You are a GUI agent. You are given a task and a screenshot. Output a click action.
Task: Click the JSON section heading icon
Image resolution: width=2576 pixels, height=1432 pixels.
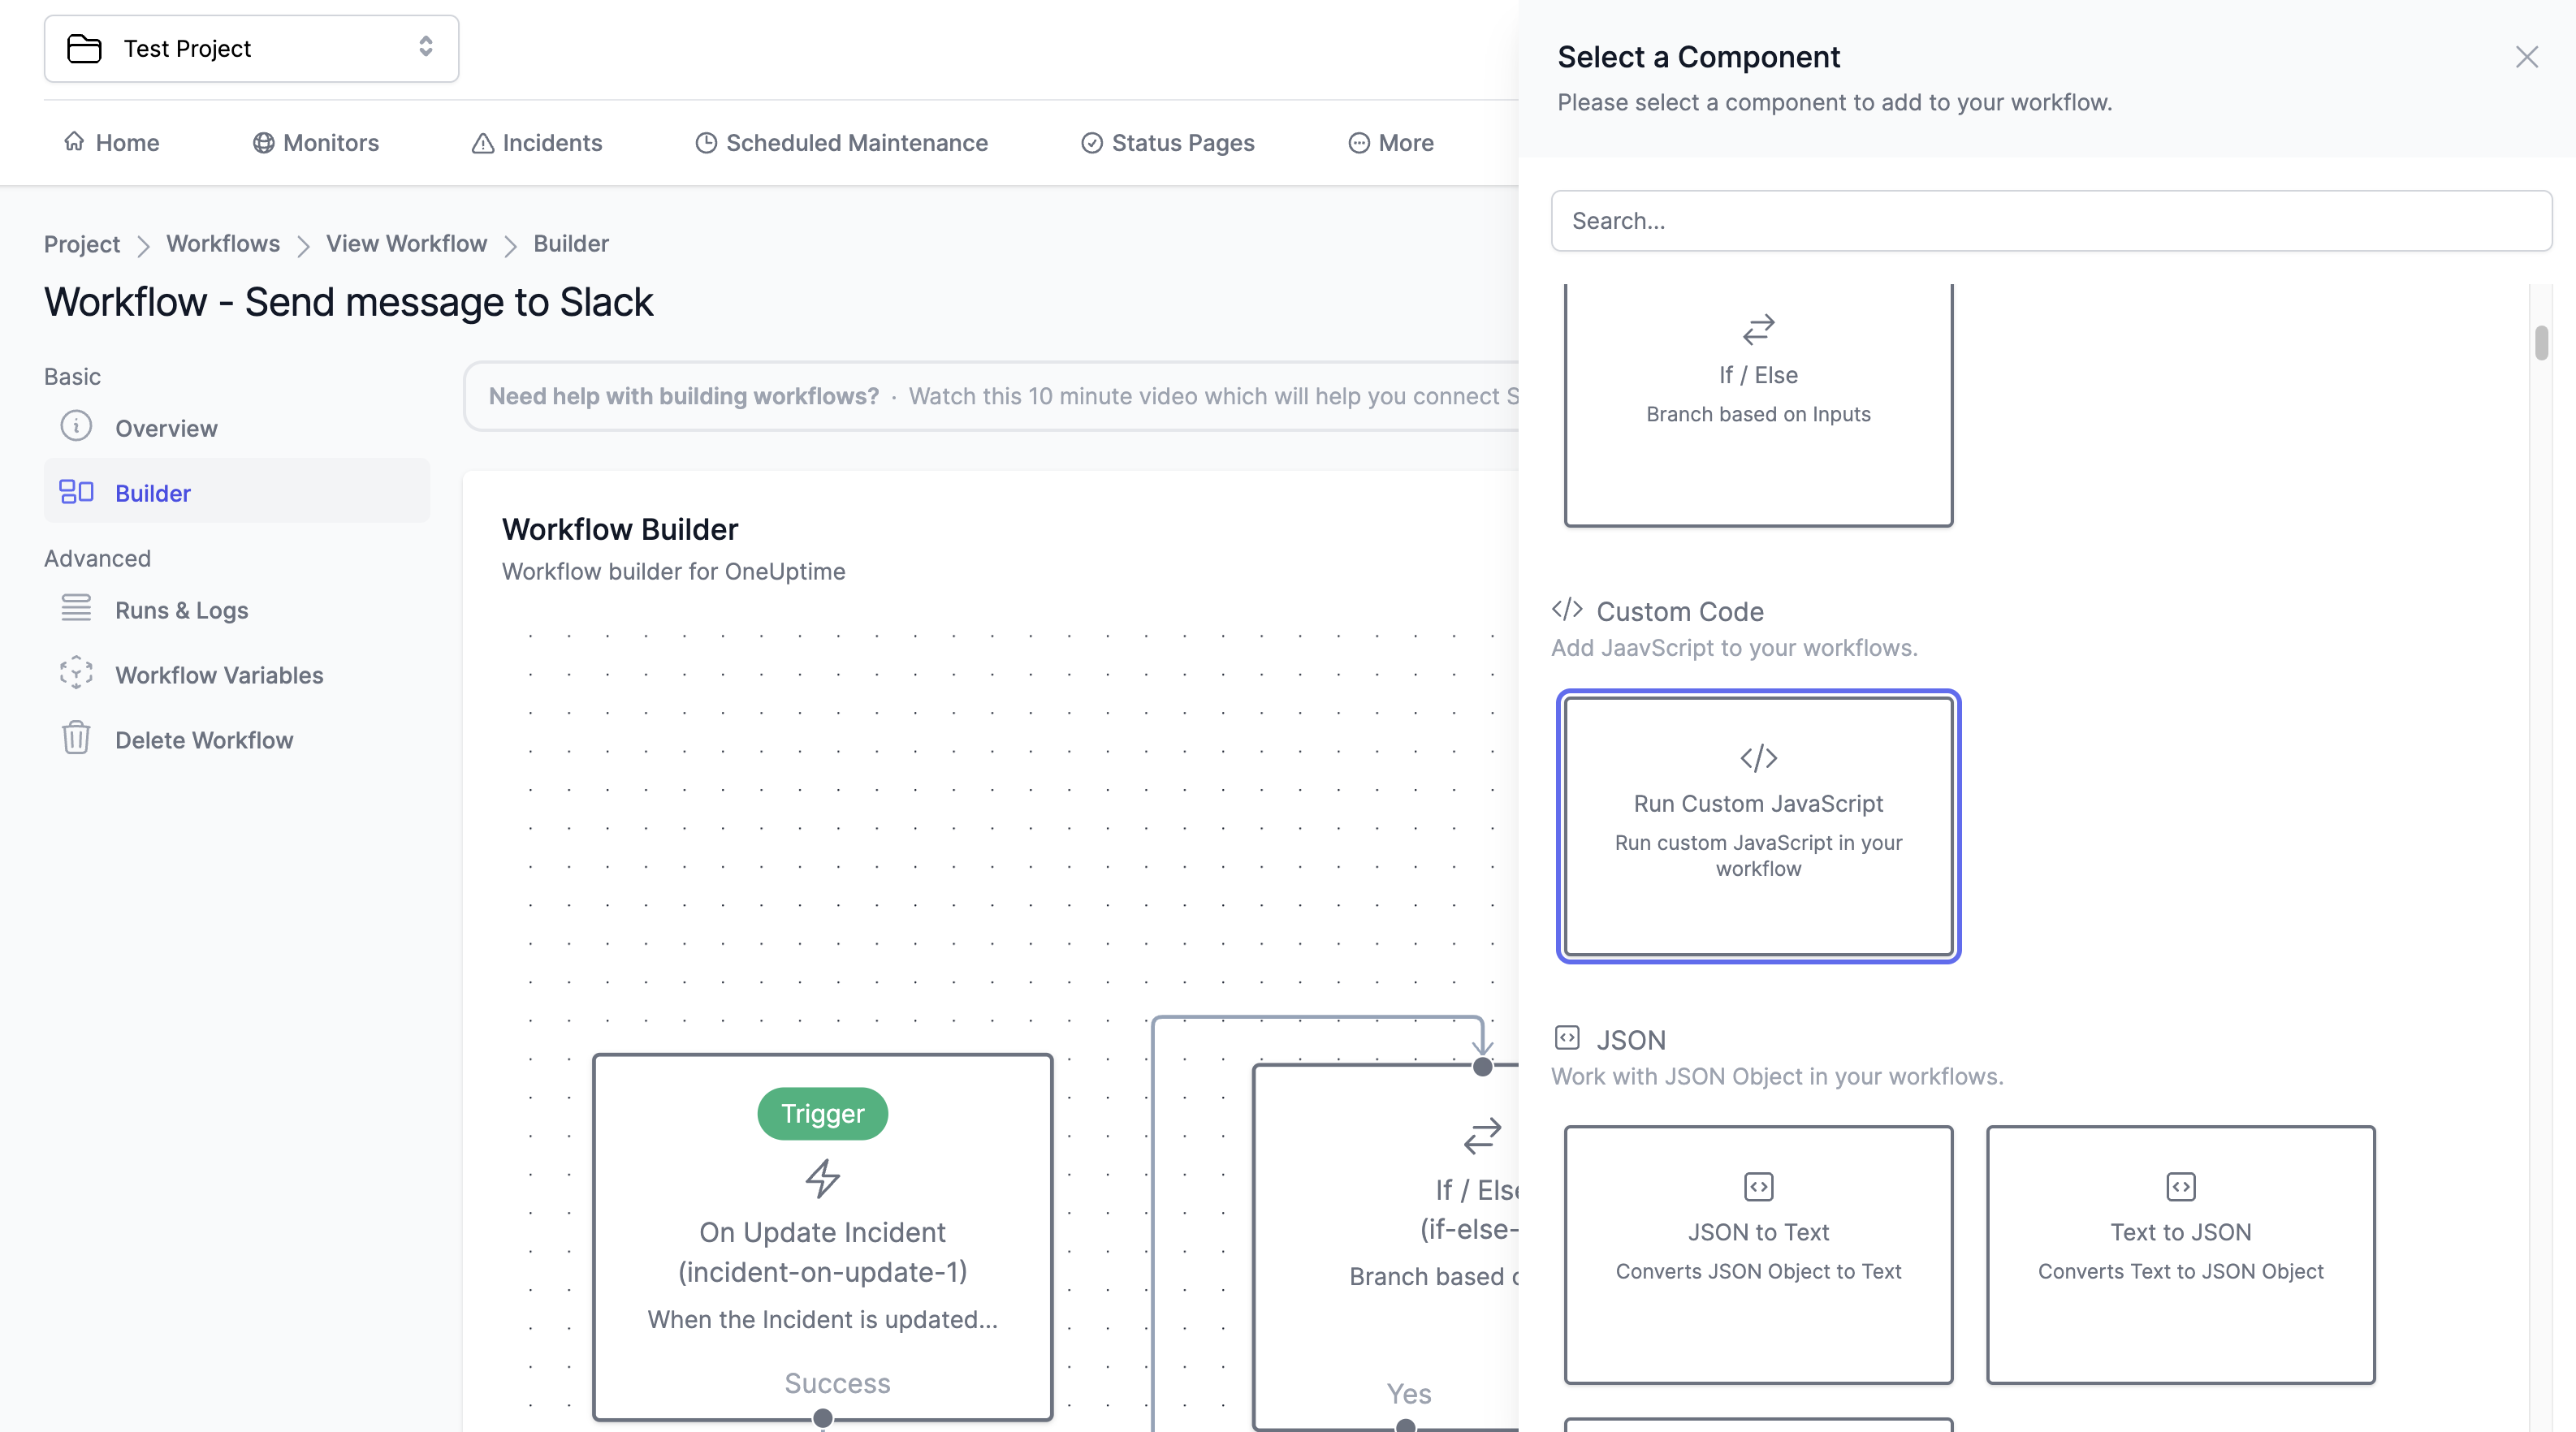click(x=1567, y=1038)
